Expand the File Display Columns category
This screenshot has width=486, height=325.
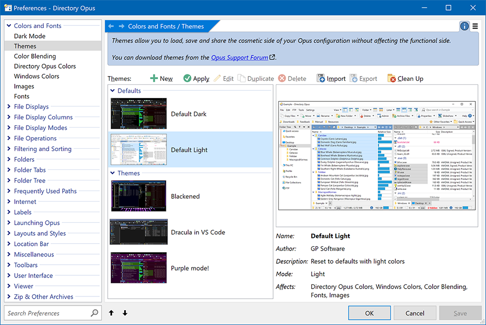(x=9, y=117)
